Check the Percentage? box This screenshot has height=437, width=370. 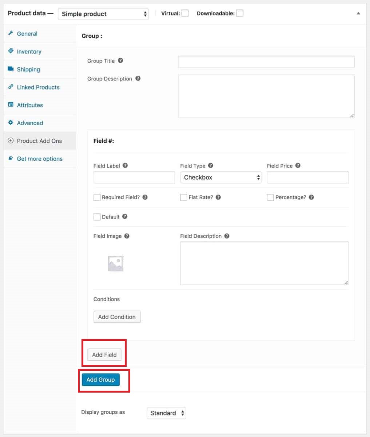tap(270, 197)
